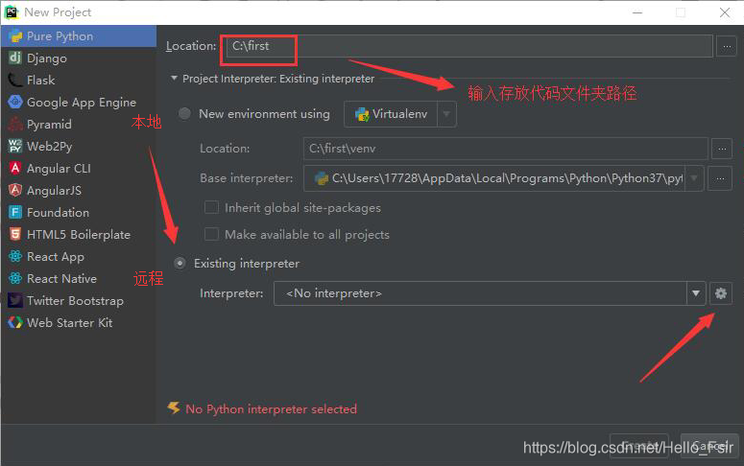Open interpreter settings gear

click(x=721, y=293)
